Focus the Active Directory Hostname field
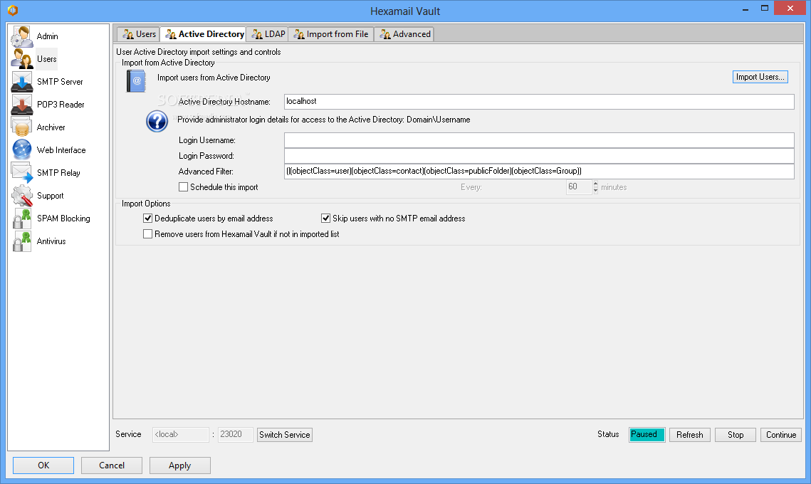Image resolution: width=811 pixels, height=484 pixels. point(539,101)
